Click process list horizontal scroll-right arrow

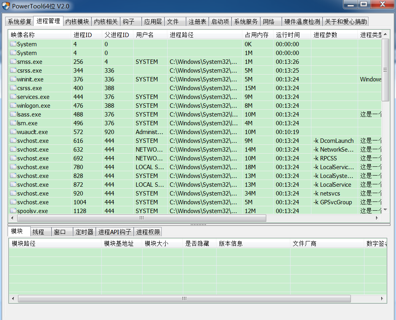click(377, 218)
